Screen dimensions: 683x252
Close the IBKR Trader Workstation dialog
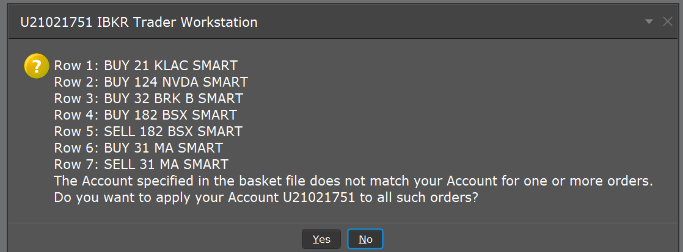668,21
